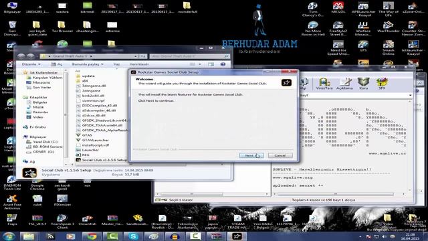Click the Explorer search box
The image size is (428, 241).
click(x=189, y=56)
